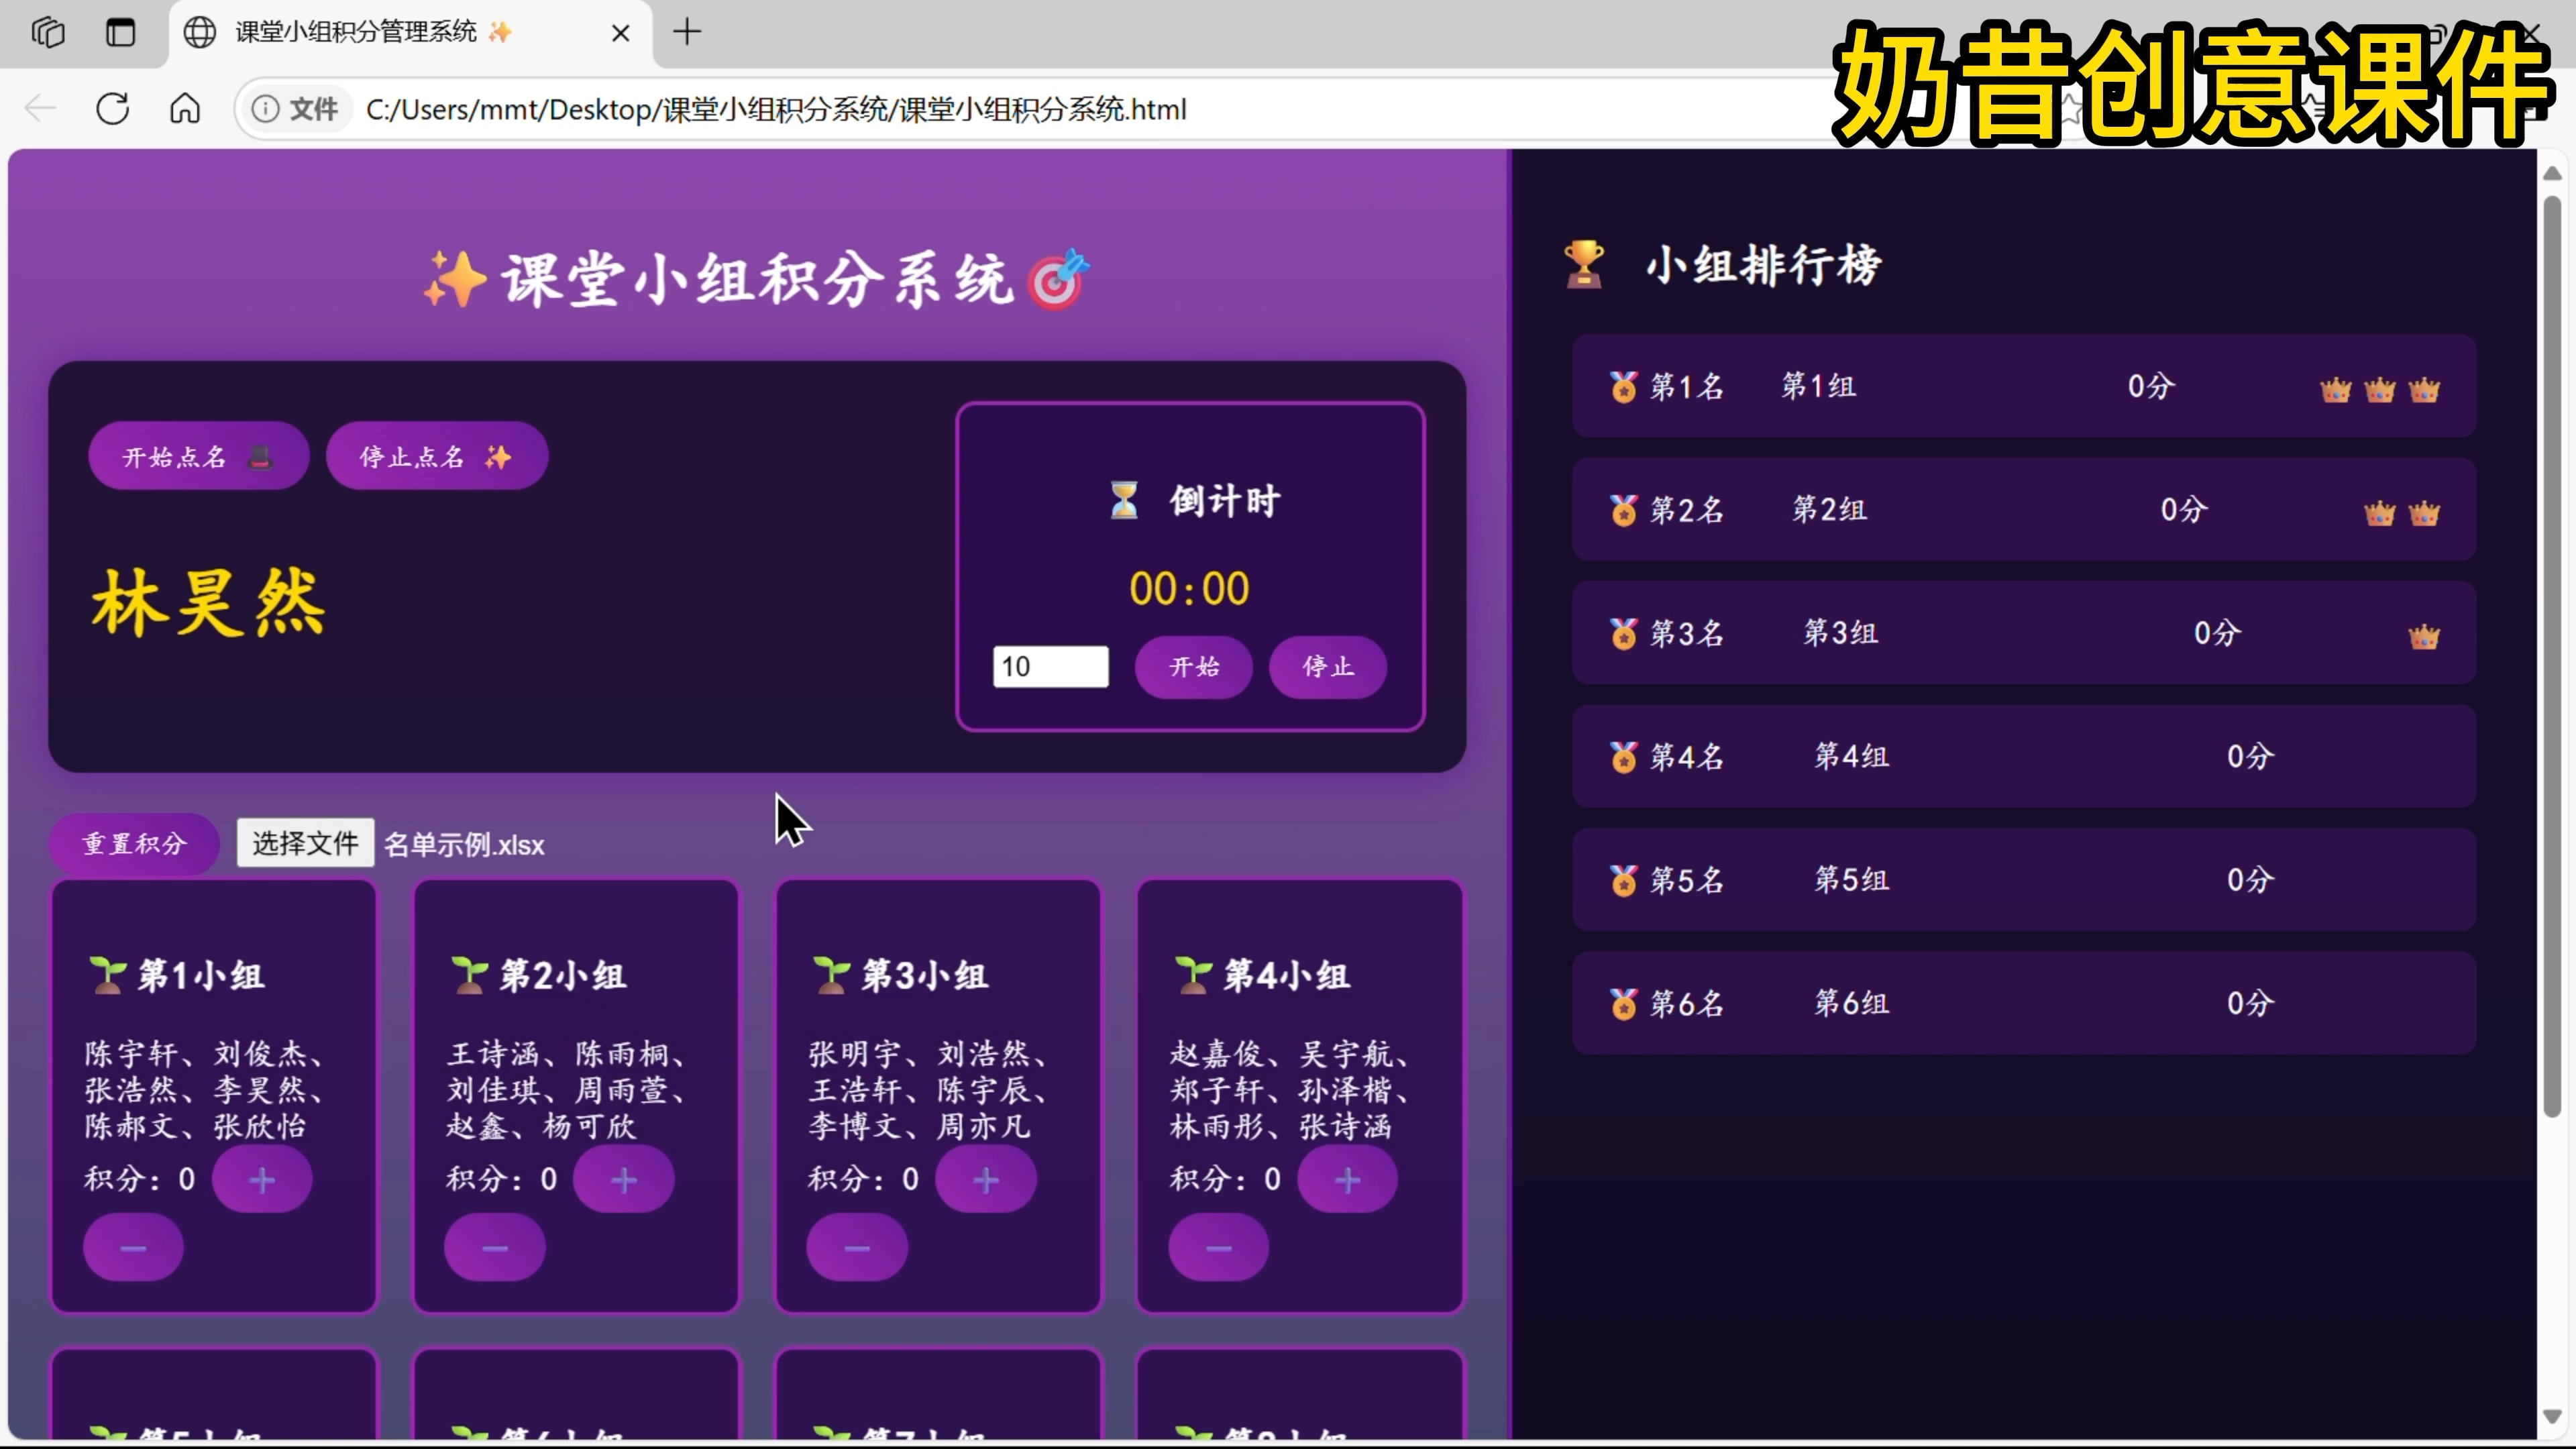Start the countdown with 开始 button

click(x=1193, y=667)
